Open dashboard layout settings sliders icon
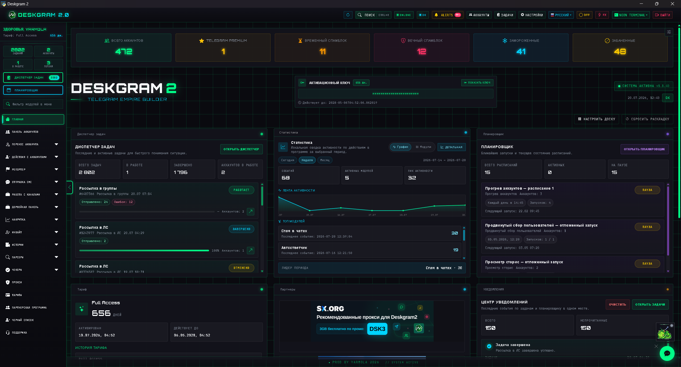The height and width of the screenshot is (367, 681). 669,32
